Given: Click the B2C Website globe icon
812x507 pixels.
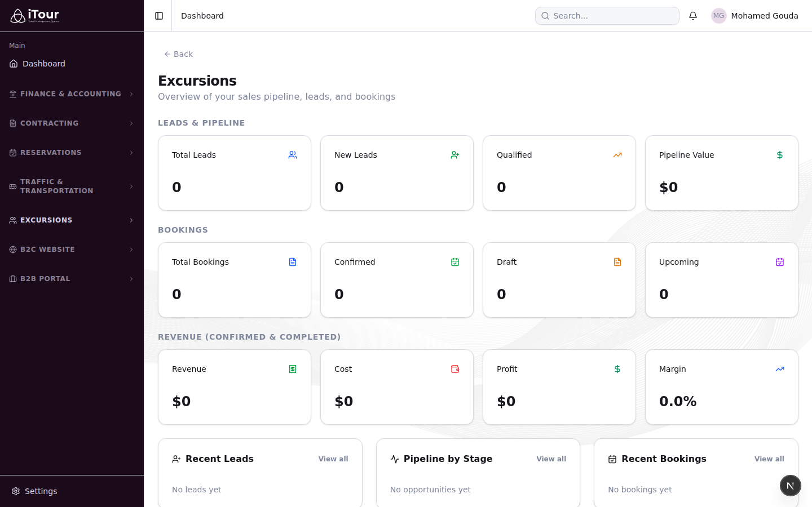Looking at the screenshot, I should 13,250.
